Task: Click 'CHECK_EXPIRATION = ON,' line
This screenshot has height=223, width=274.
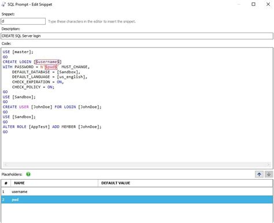Action: pos(38,82)
